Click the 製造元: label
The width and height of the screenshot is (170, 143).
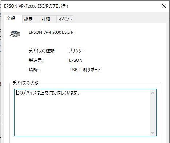click(36, 60)
